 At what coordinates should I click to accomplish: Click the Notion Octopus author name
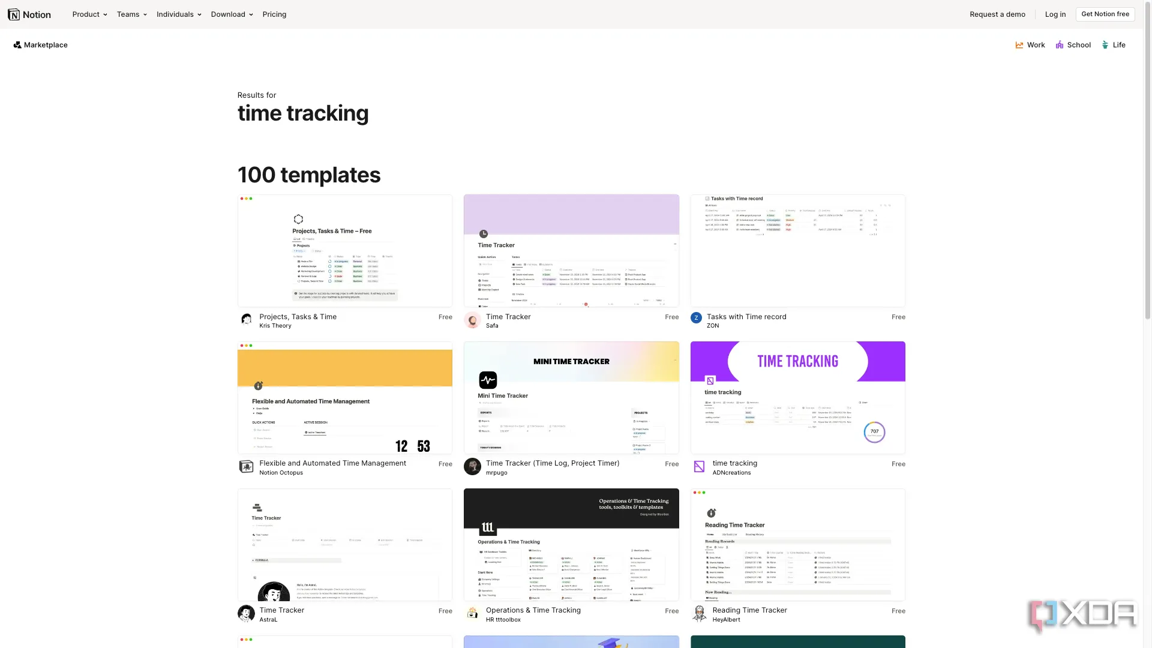[x=281, y=473]
